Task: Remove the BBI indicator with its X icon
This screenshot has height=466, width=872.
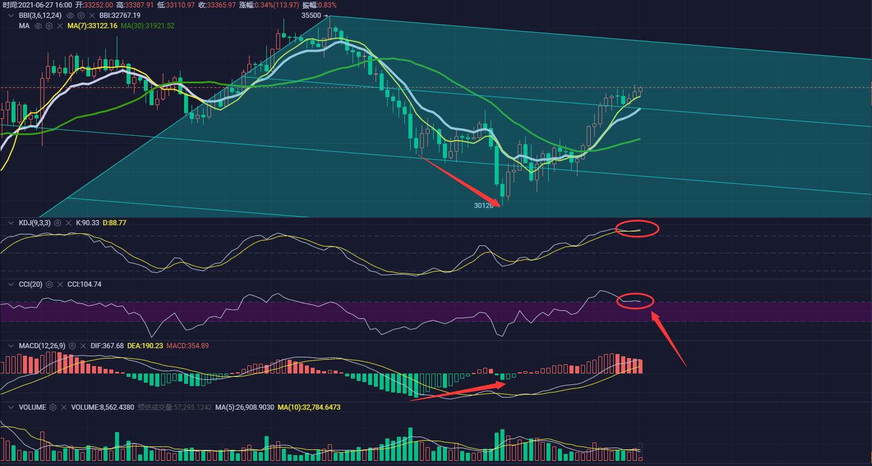Action: coord(92,16)
